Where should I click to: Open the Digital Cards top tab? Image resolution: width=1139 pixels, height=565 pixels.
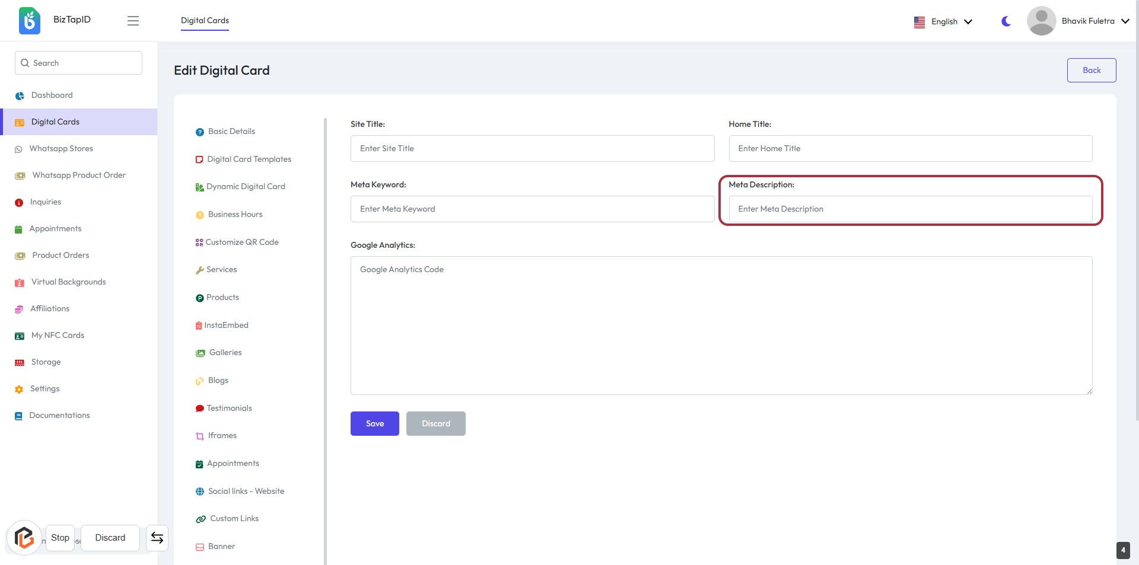click(x=205, y=20)
